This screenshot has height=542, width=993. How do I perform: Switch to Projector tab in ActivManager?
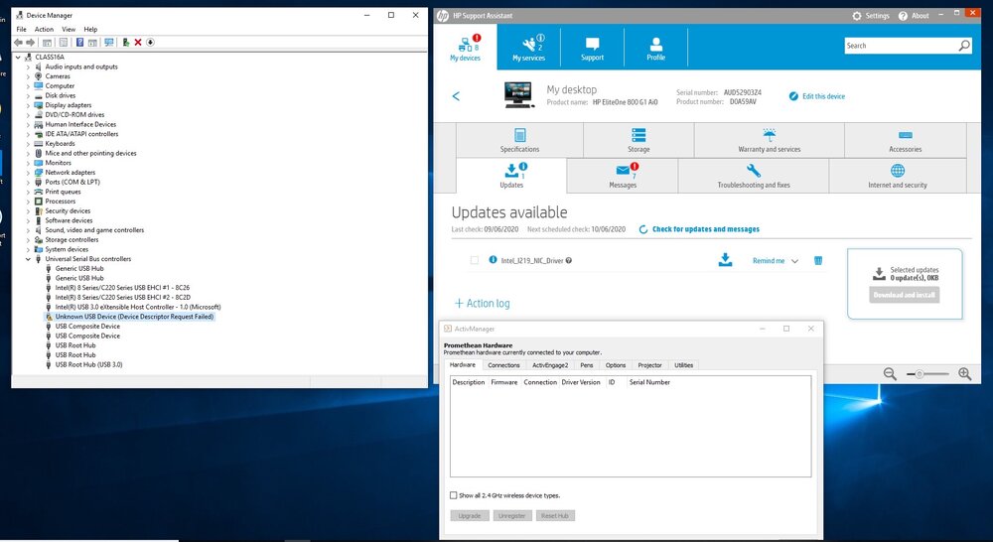(x=649, y=365)
